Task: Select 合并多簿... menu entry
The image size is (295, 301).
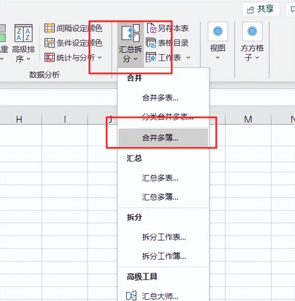Action: click(163, 138)
